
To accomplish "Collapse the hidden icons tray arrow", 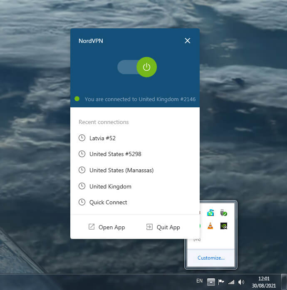I will [x=211, y=282].
